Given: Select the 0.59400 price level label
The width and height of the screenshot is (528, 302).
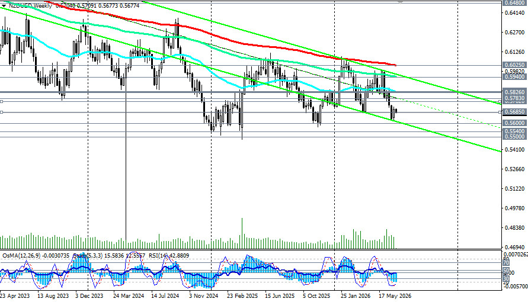Looking at the screenshot, I should point(514,76).
